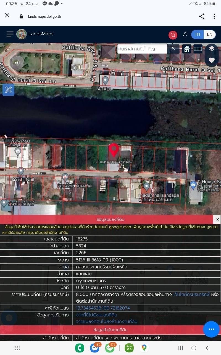Close the land parcel info panel

coord(217,219)
